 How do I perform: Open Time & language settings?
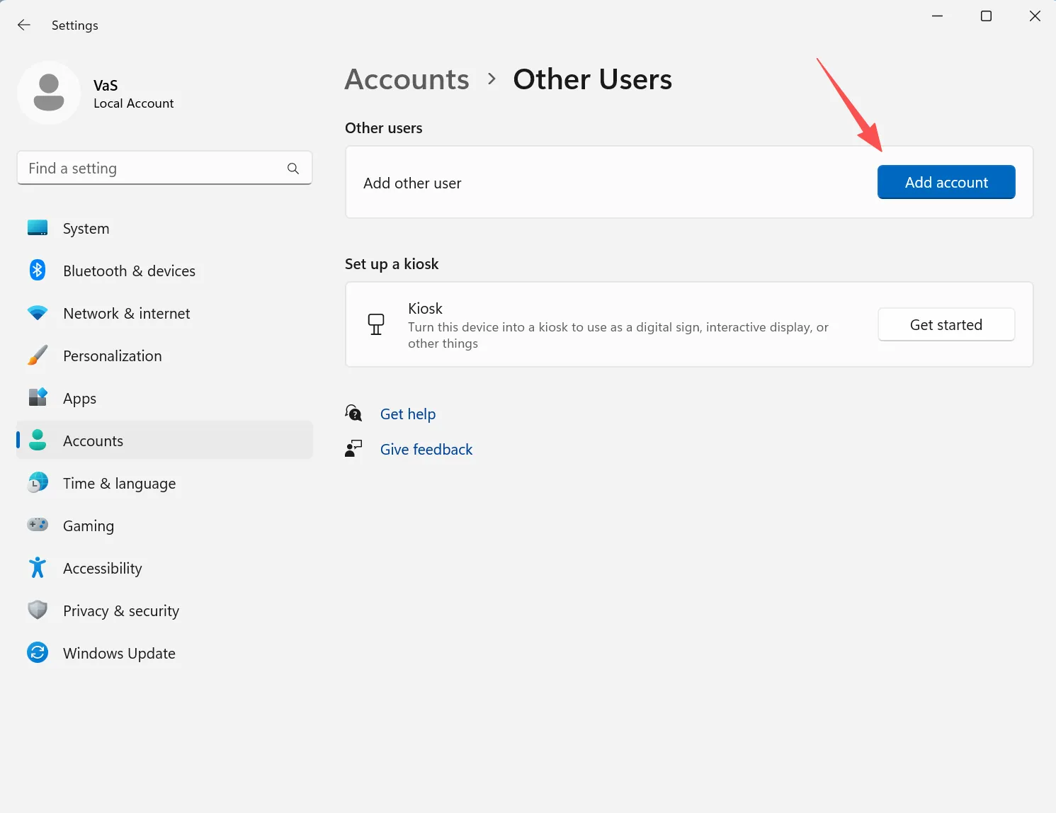click(x=164, y=483)
